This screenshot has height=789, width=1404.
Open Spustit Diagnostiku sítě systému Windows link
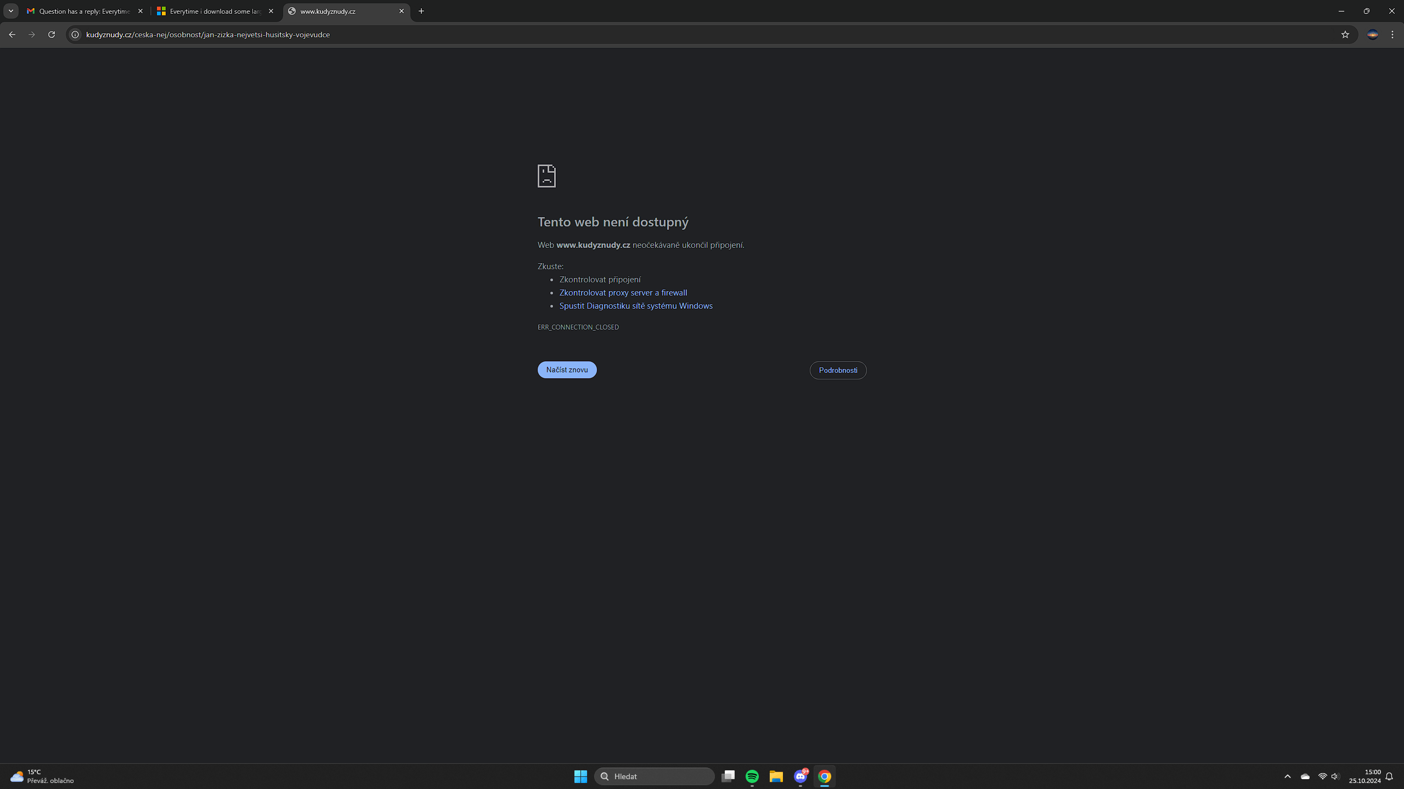635,306
